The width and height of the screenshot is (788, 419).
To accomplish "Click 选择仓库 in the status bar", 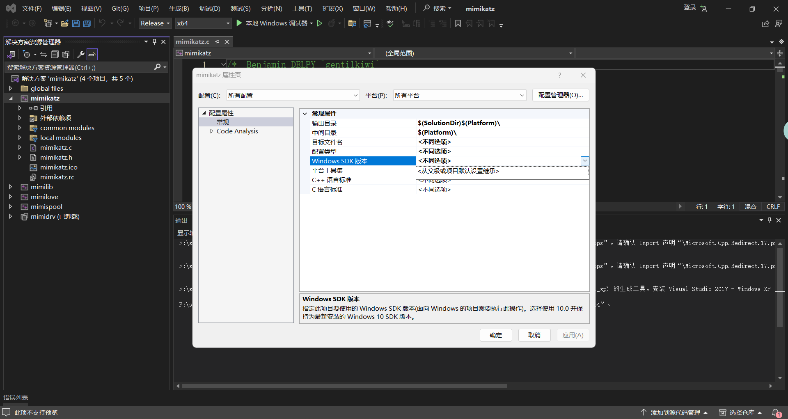I will click(742, 412).
